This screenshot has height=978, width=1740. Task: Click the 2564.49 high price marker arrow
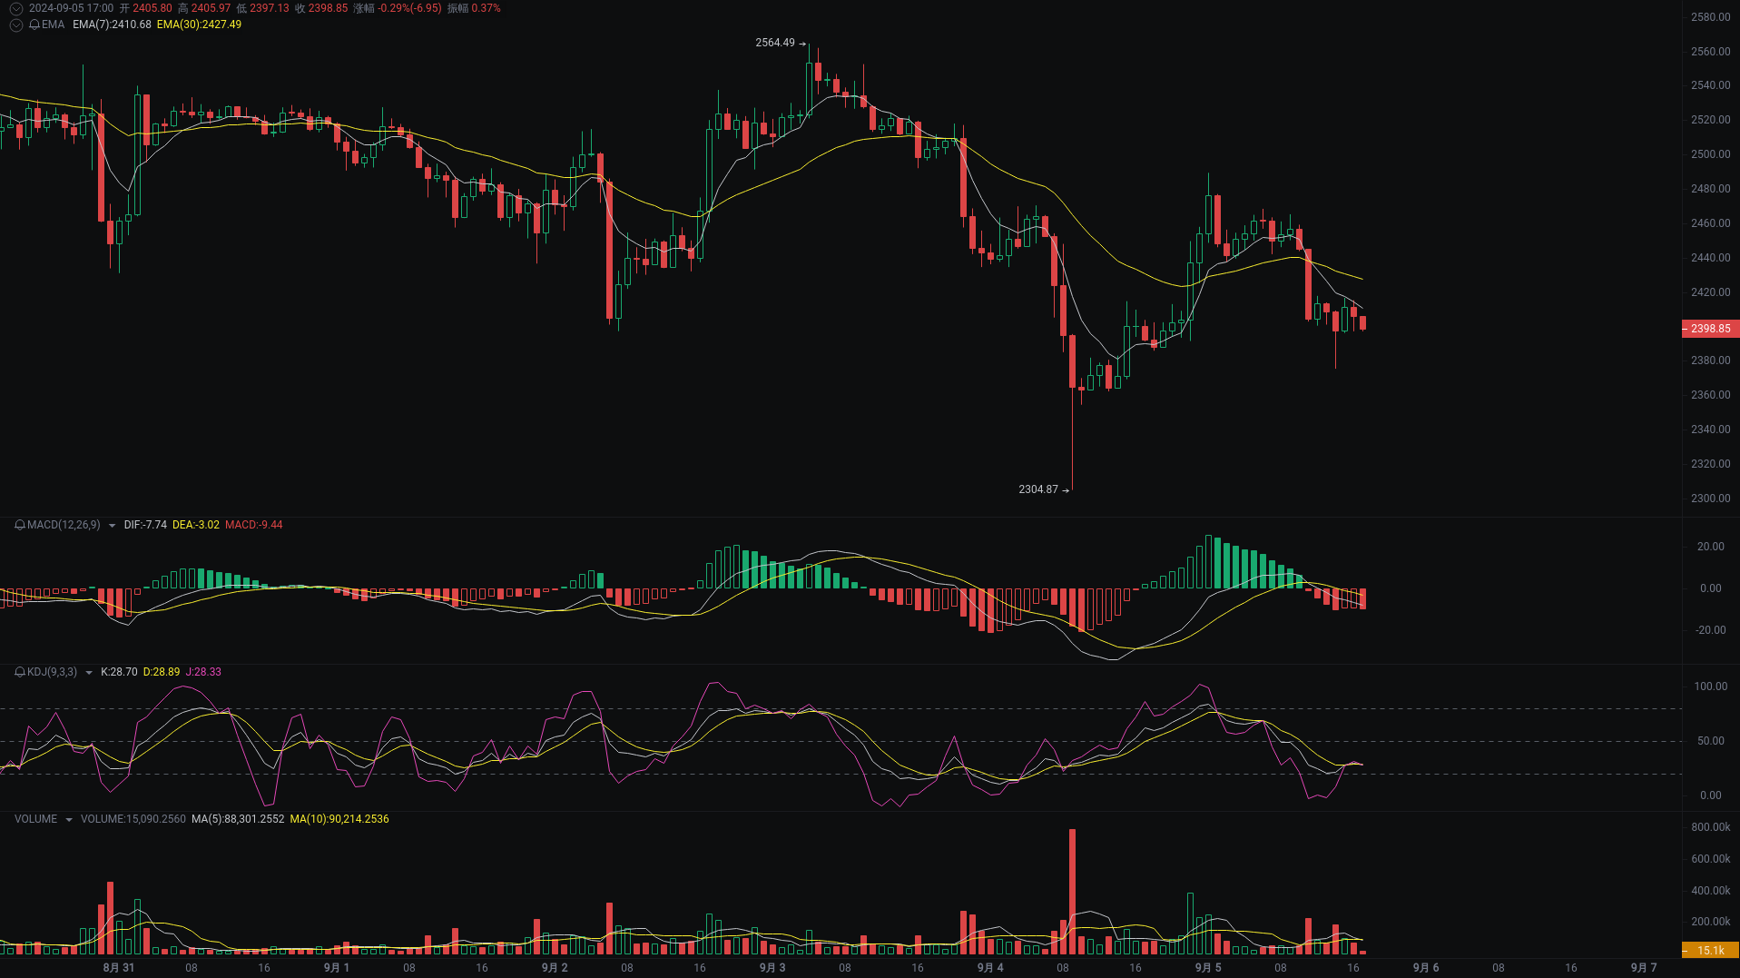[x=801, y=42]
